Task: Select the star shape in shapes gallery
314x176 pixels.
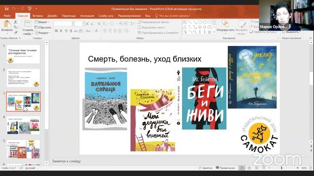Action: tap(209, 32)
